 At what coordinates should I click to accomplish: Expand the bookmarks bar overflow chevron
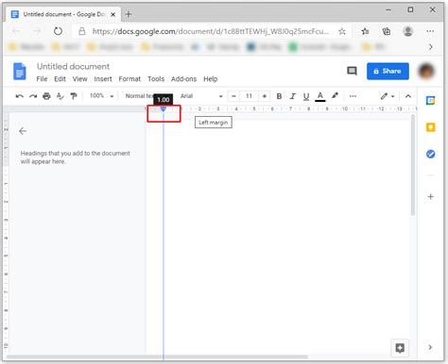[x=430, y=47]
